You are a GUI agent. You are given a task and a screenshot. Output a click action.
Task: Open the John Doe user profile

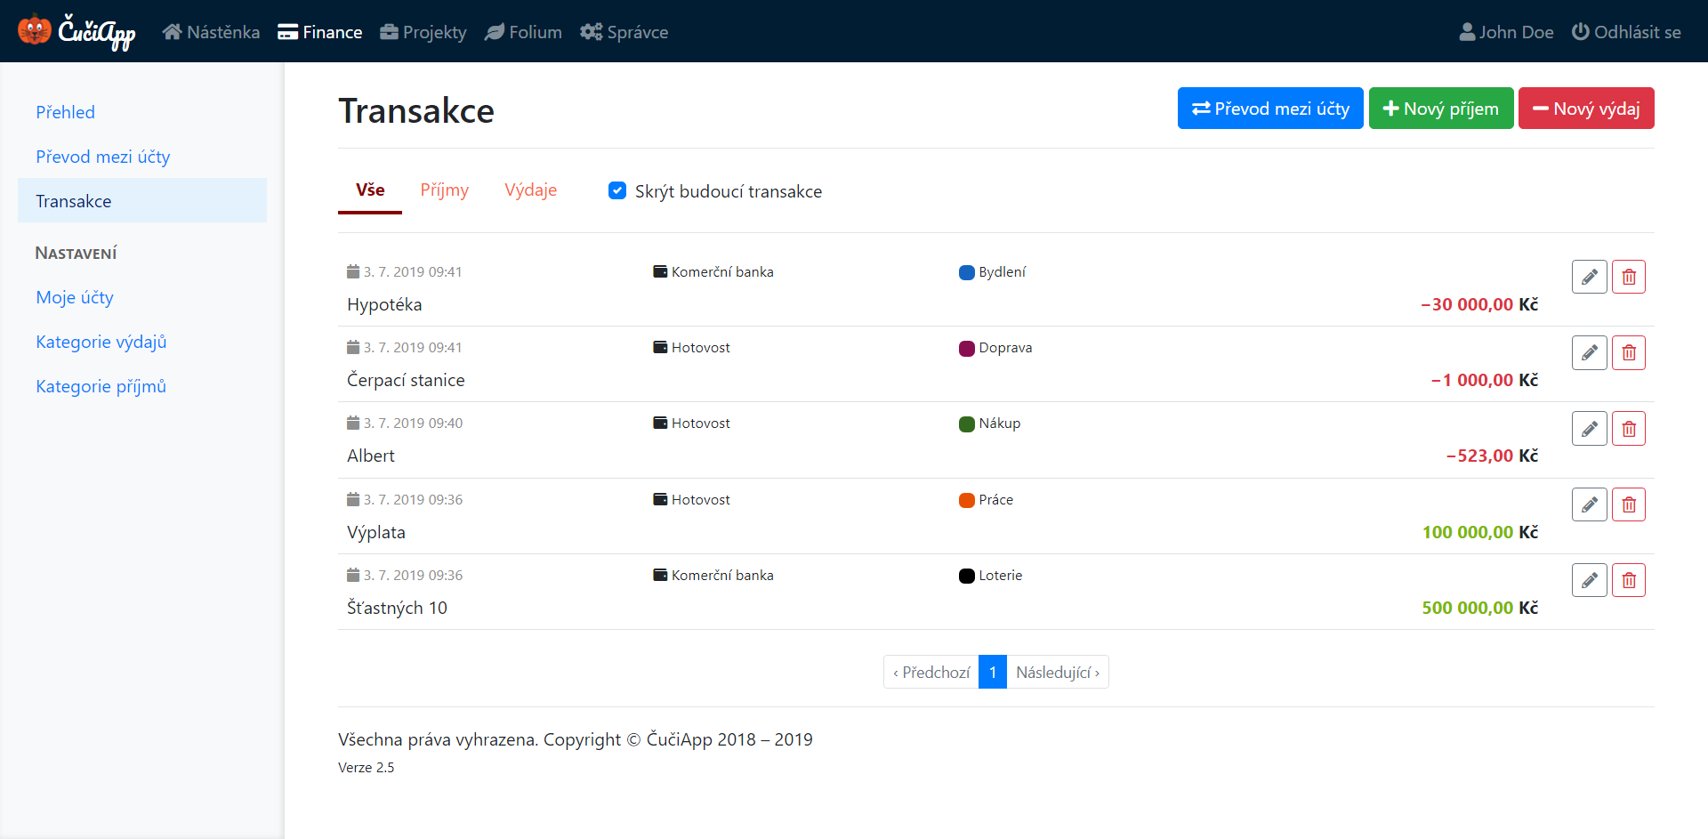[1507, 32]
